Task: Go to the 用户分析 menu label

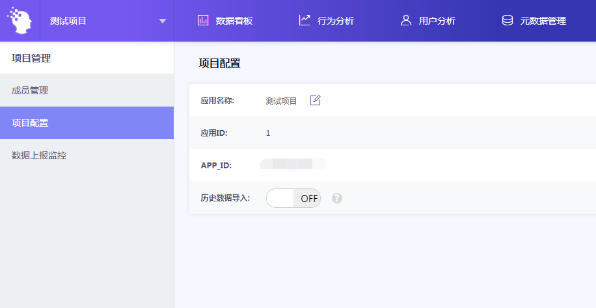Action: pos(437,21)
